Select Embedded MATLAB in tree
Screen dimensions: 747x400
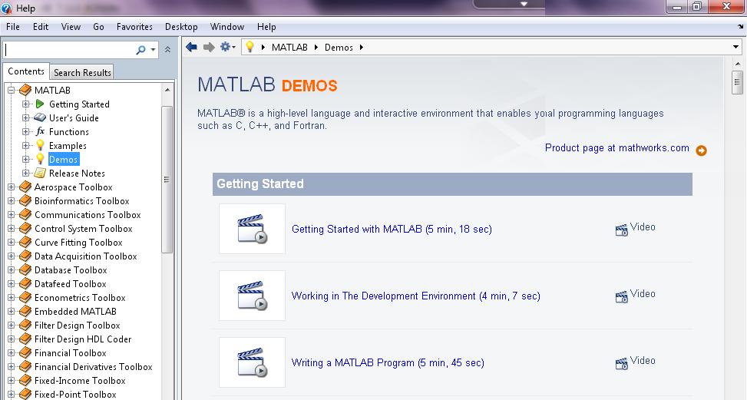[75, 312]
